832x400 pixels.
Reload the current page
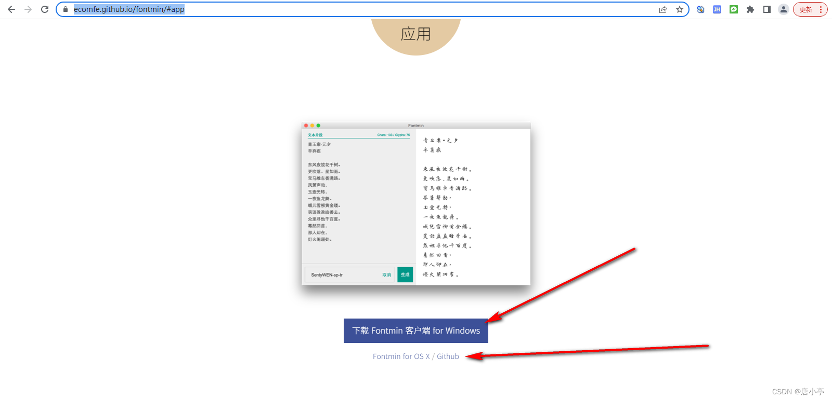45,9
